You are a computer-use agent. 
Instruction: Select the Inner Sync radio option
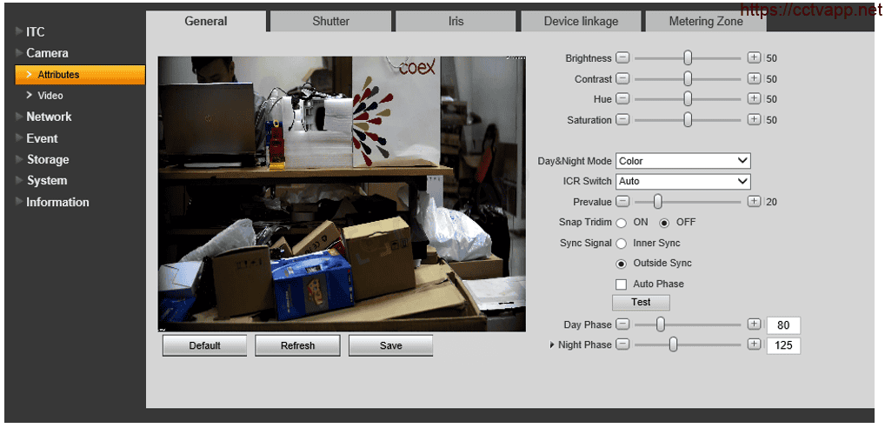pos(622,244)
